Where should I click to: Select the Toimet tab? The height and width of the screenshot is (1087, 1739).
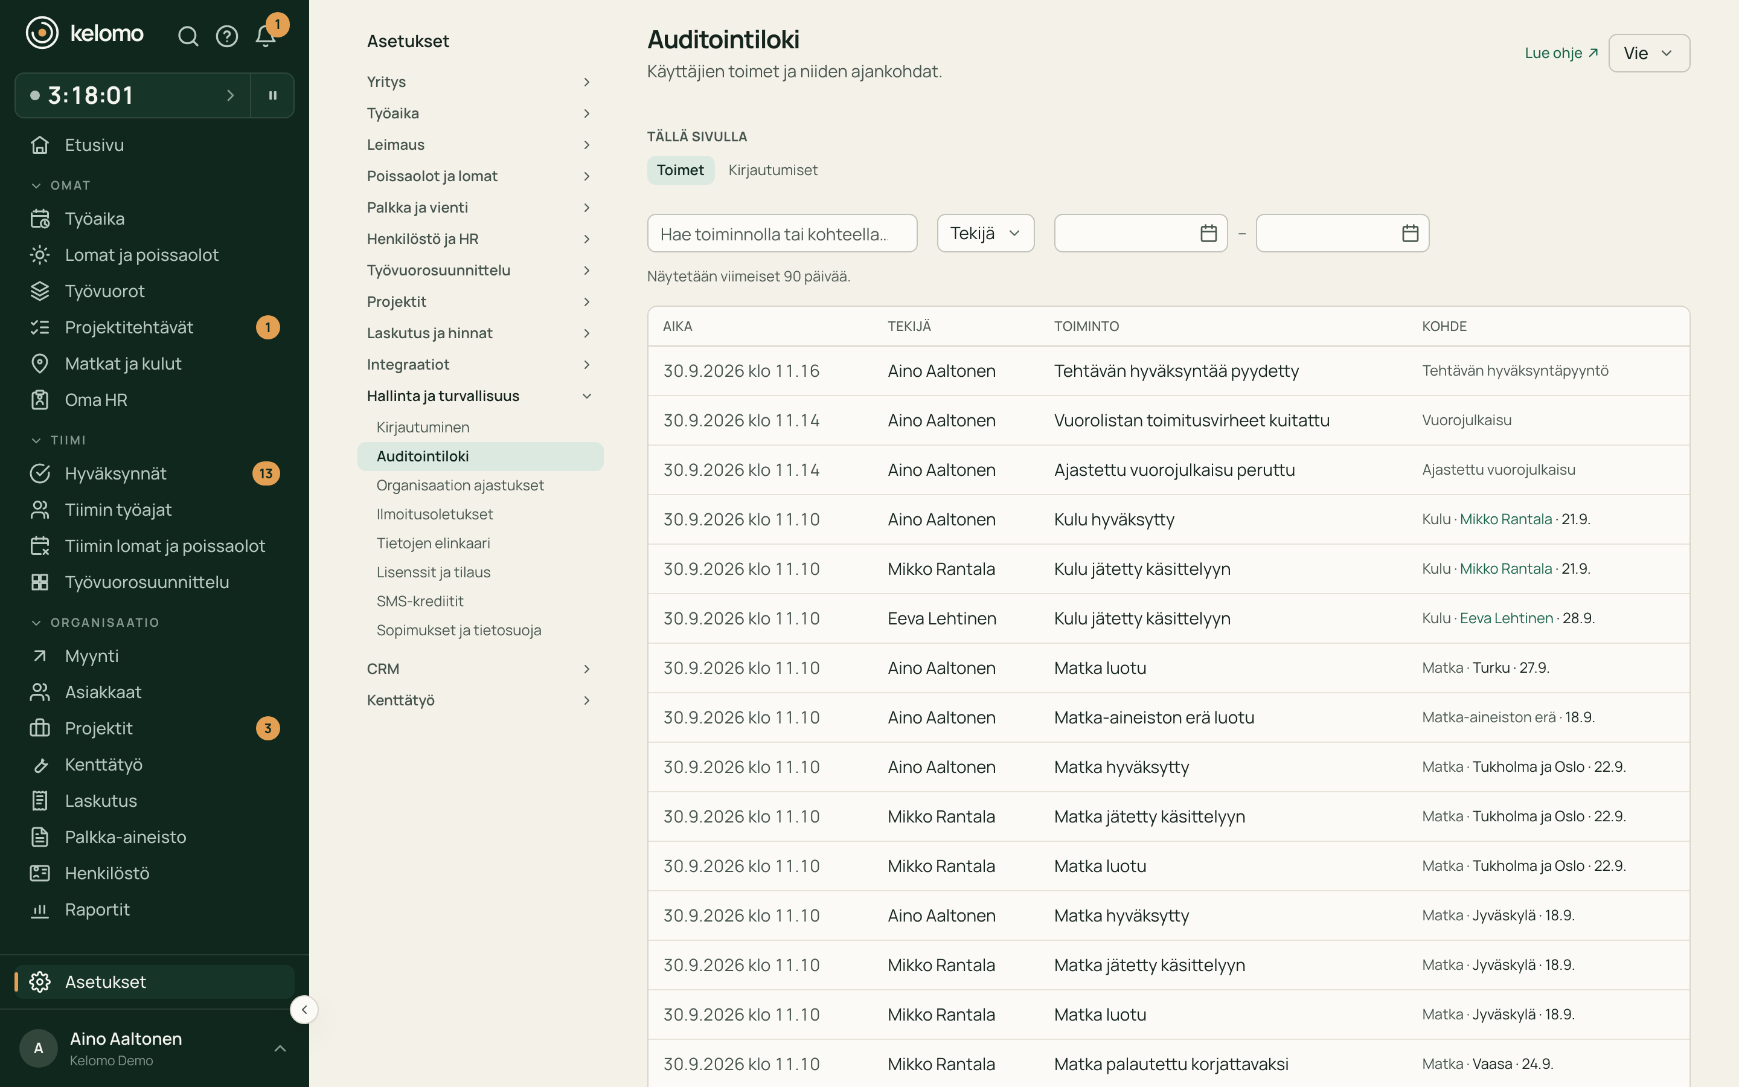pos(680,170)
